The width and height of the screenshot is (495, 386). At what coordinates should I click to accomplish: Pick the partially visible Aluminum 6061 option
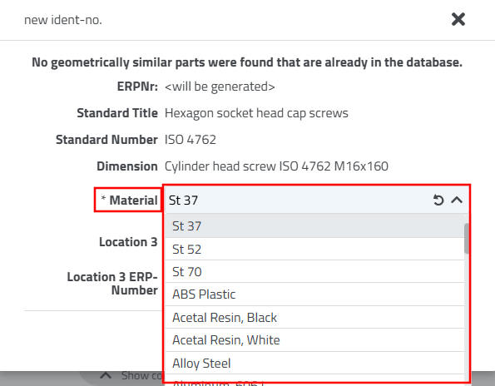coord(314,379)
